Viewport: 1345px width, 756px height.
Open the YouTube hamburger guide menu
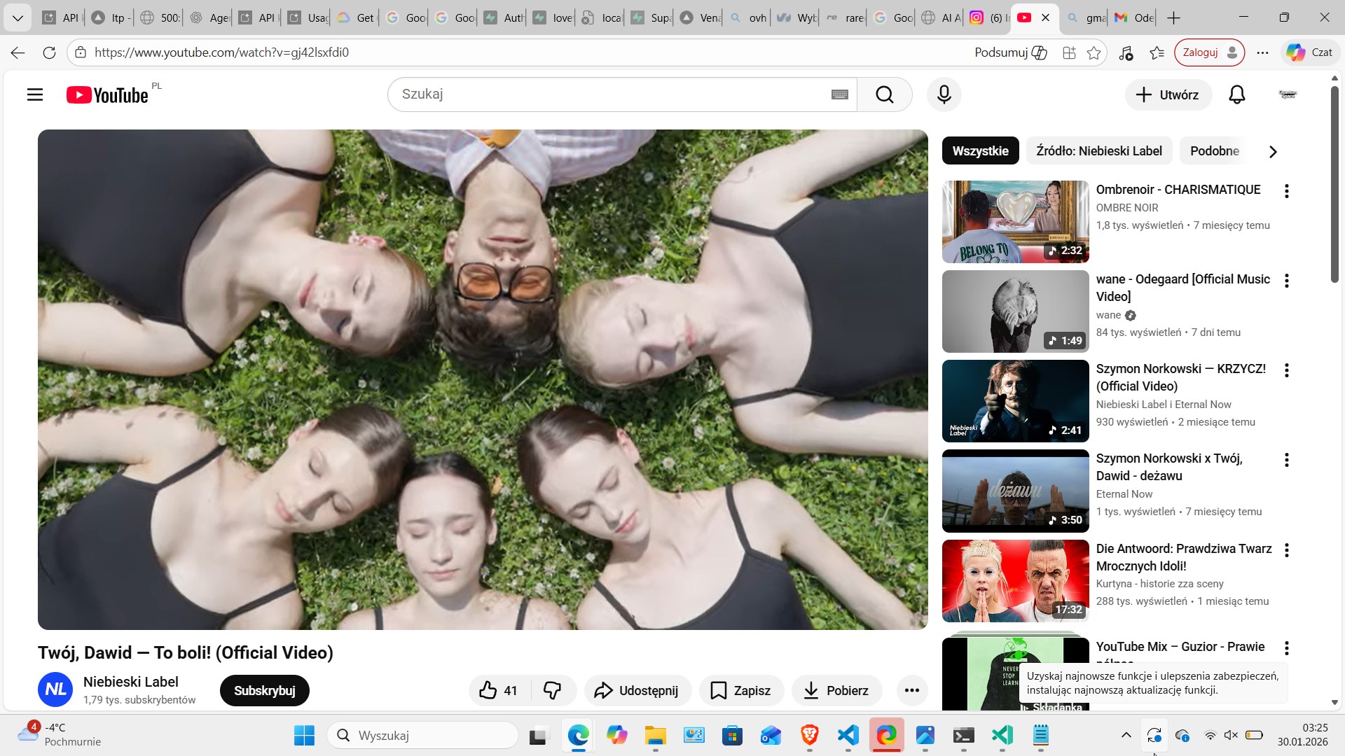(x=35, y=94)
